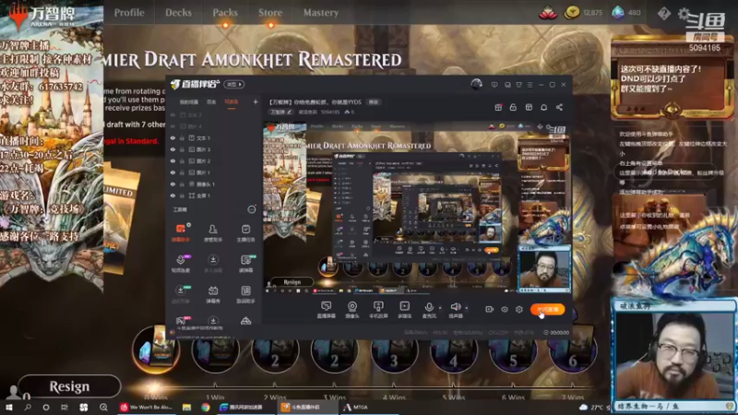Screen dimensions: 738x415
Task: Switch to the first scene tab
Action: pos(189,102)
